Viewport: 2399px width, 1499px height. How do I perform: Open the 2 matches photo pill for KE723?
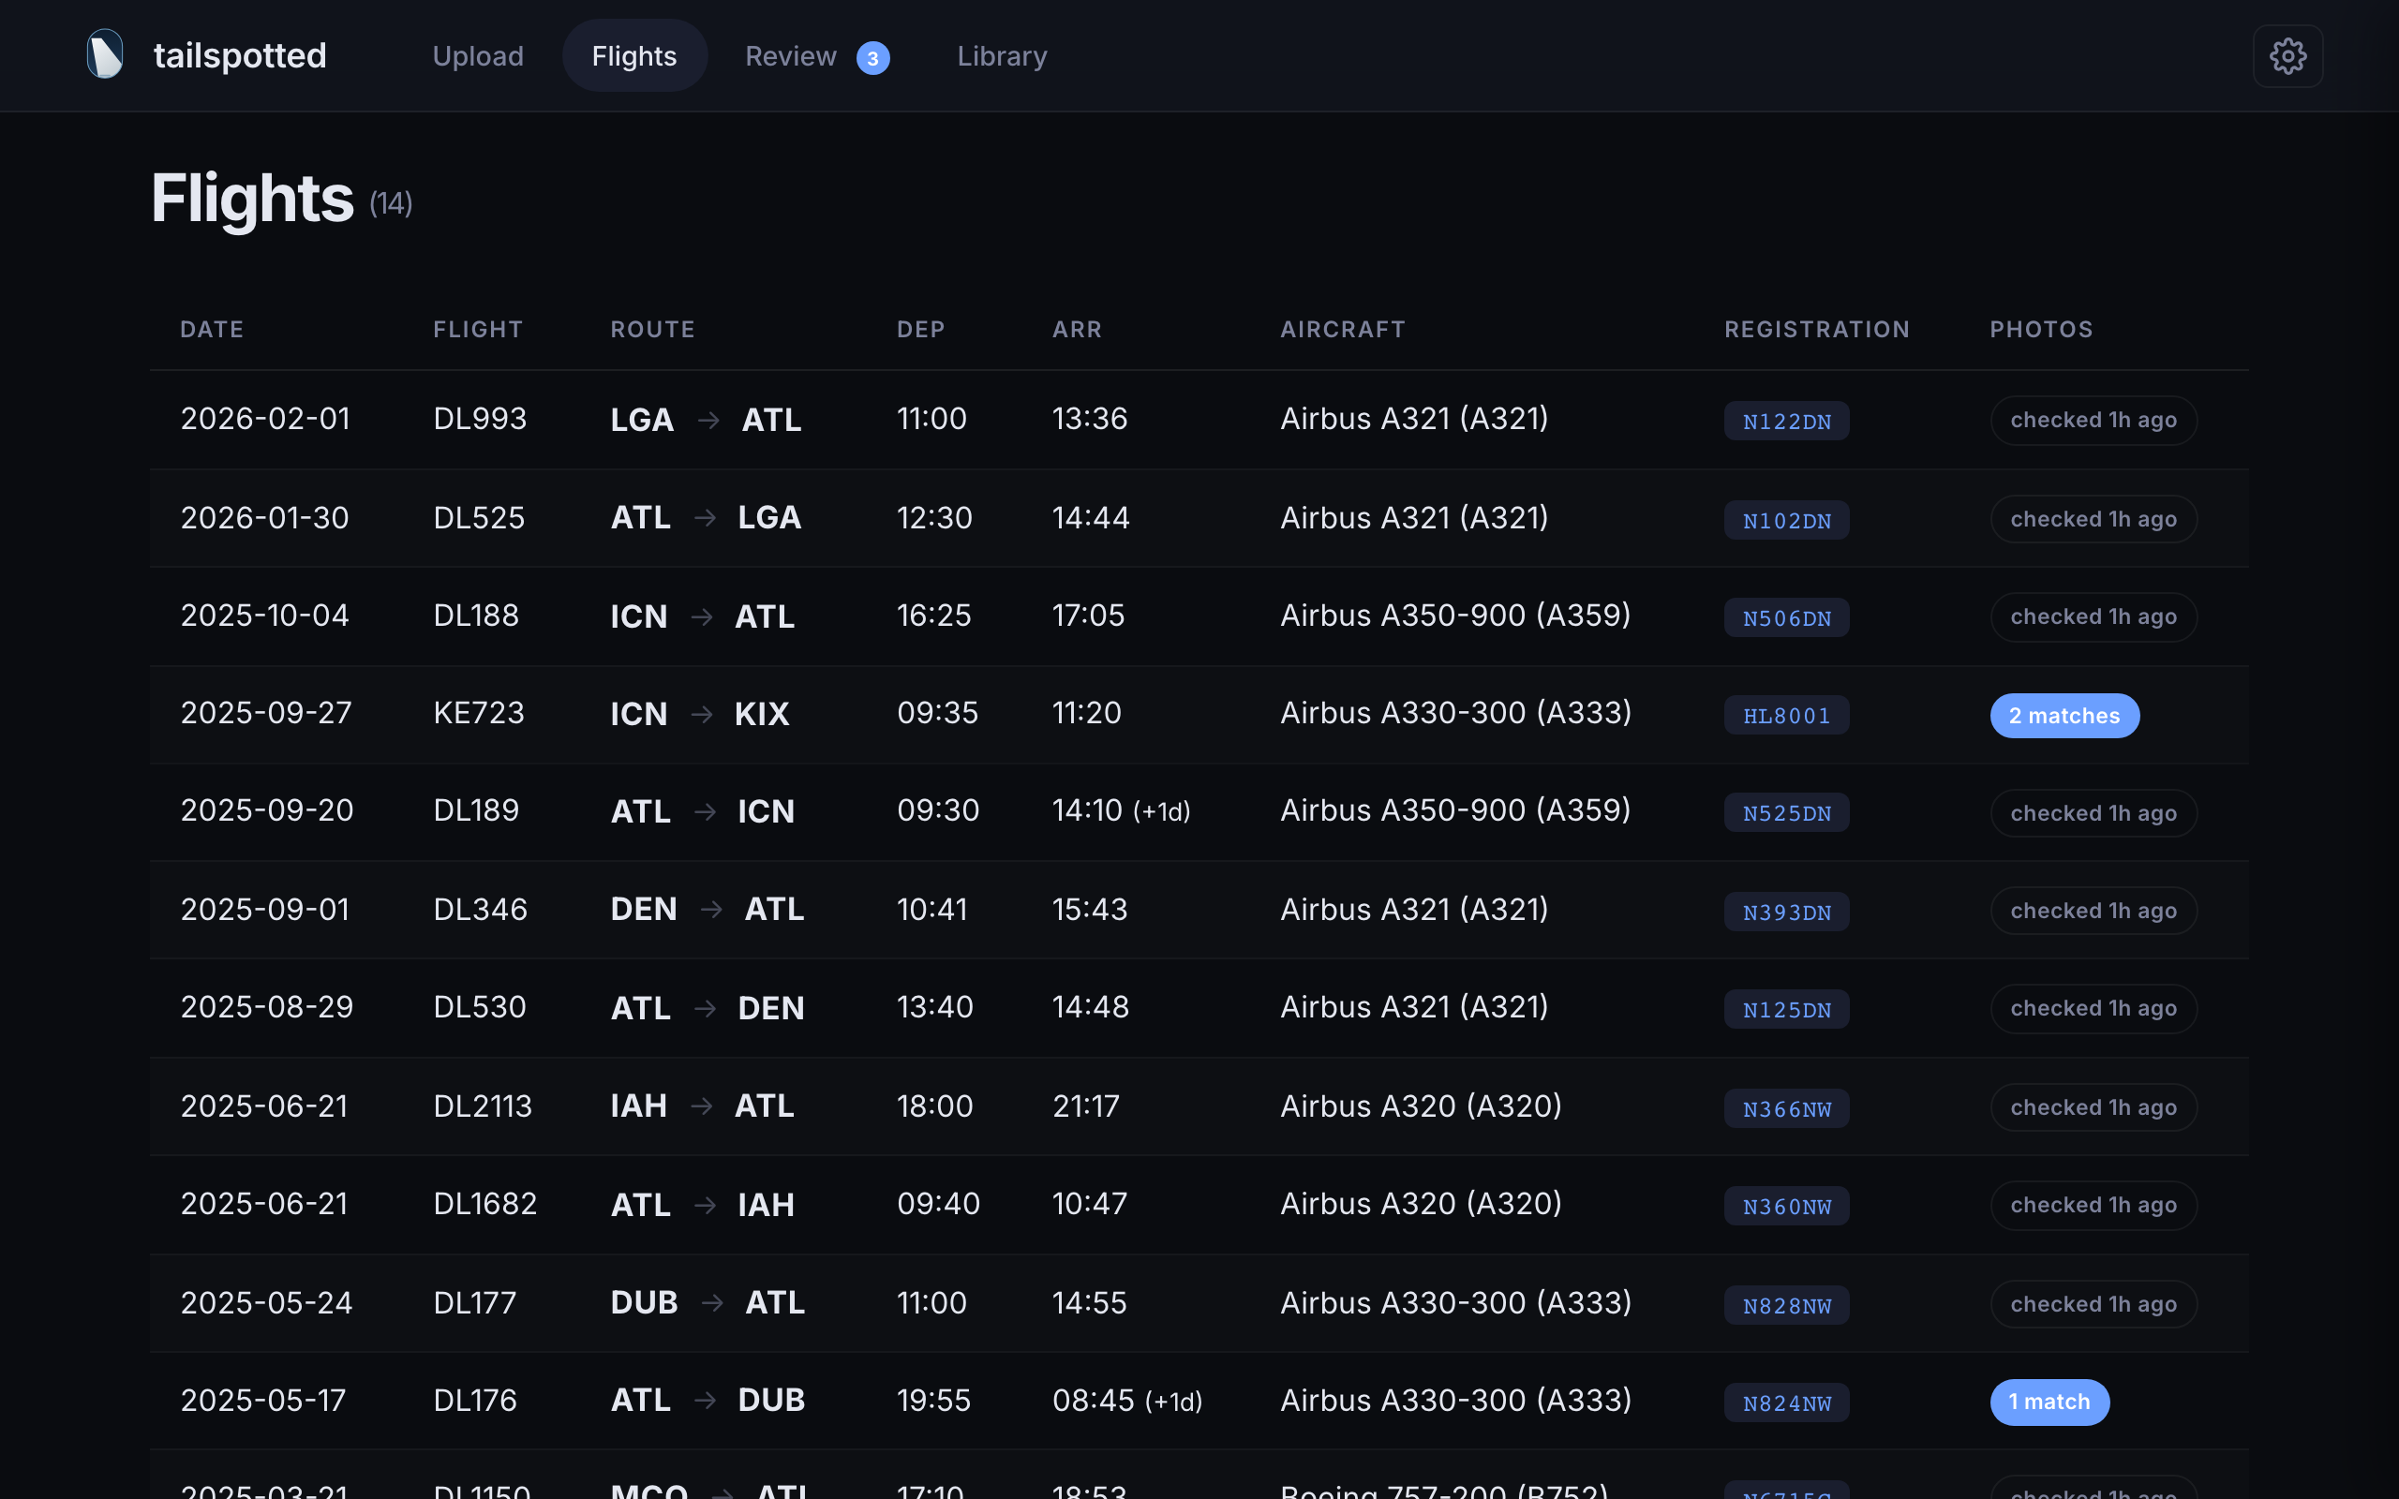click(x=2064, y=715)
